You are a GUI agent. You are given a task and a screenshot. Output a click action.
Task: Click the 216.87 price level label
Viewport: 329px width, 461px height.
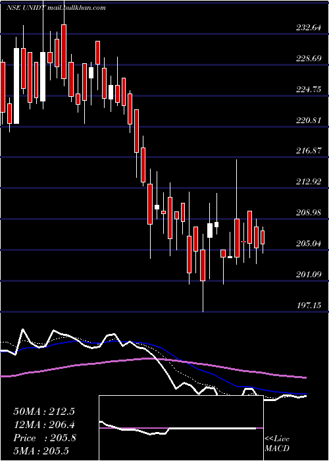[309, 151]
